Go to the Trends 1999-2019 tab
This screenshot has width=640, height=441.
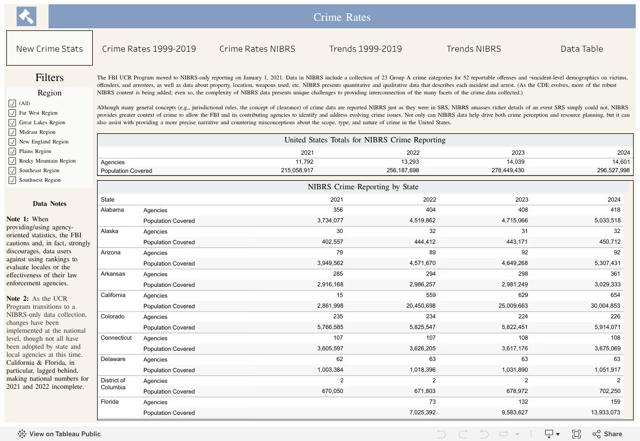point(366,49)
